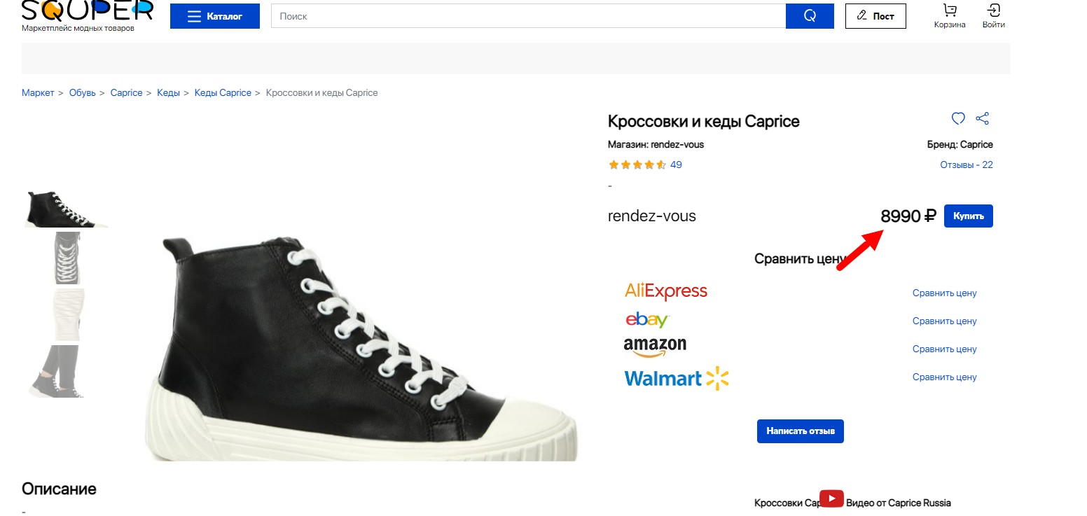Image resolution: width=1087 pixels, height=516 pixels.
Task: Click the Пост button
Action: pos(875,16)
